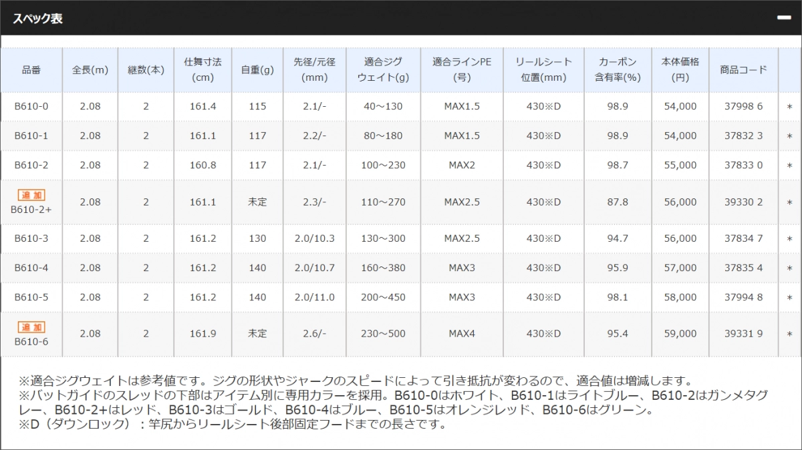The height and width of the screenshot is (450, 802).
Task: Select the B610-3 model number cell
Action: click(x=31, y=238)
